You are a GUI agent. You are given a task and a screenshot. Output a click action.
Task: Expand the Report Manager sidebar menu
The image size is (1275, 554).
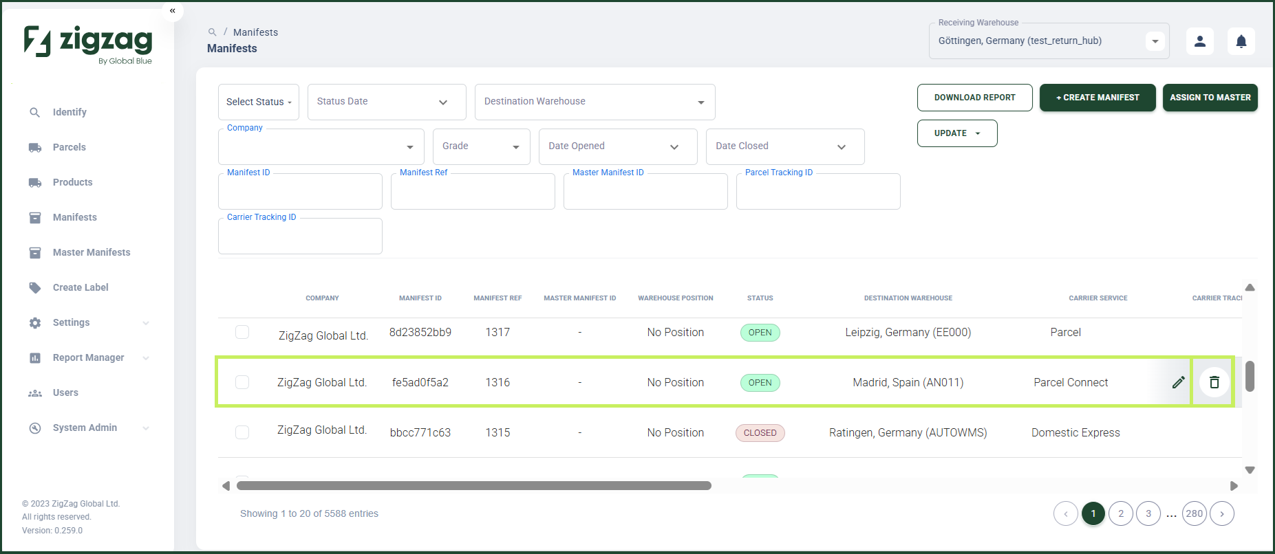(89, 357)
